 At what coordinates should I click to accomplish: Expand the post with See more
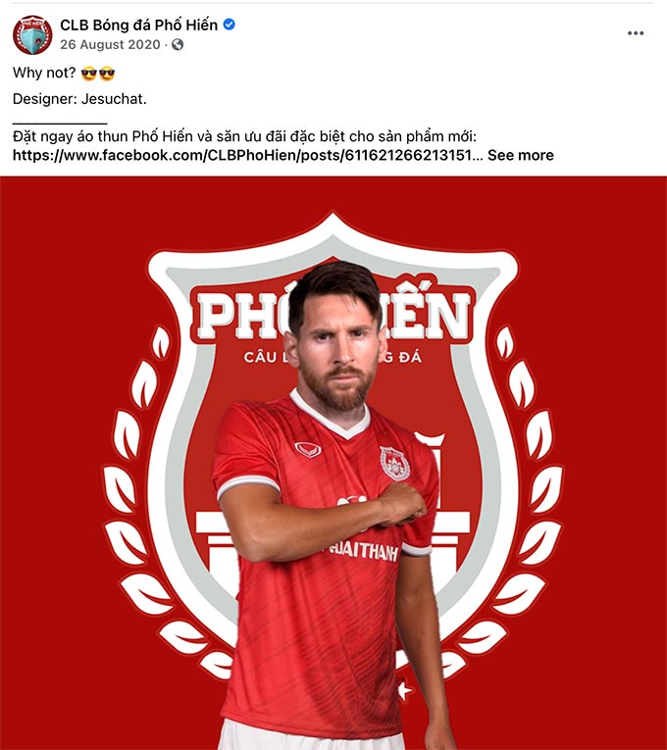(521, 155)
